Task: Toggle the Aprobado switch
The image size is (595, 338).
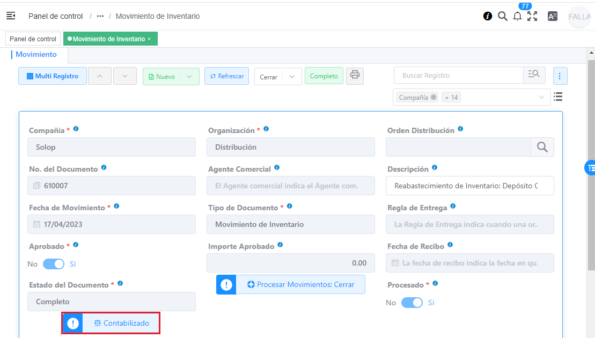Action: coord(54,264)
